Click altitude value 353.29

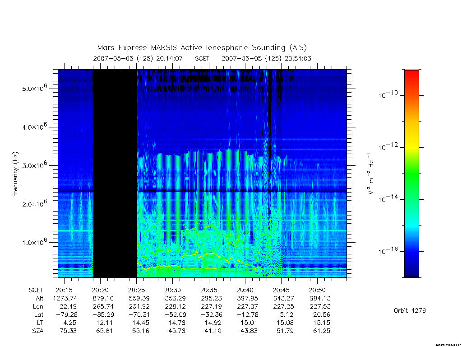pos(175,298)
